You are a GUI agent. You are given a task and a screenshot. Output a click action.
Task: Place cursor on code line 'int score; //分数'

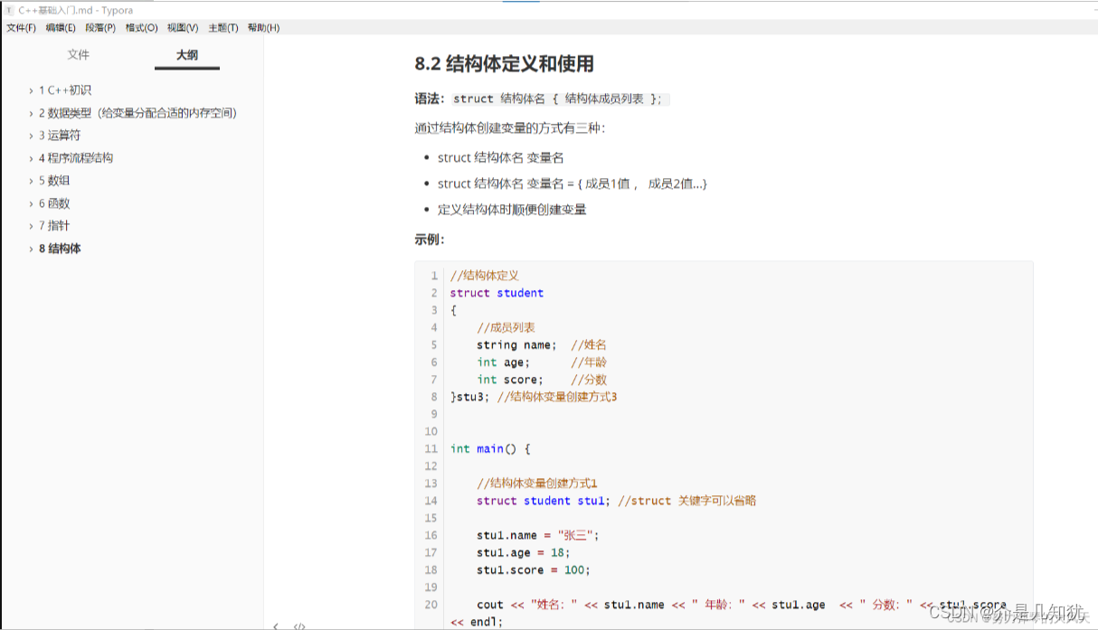click(542, 380)
